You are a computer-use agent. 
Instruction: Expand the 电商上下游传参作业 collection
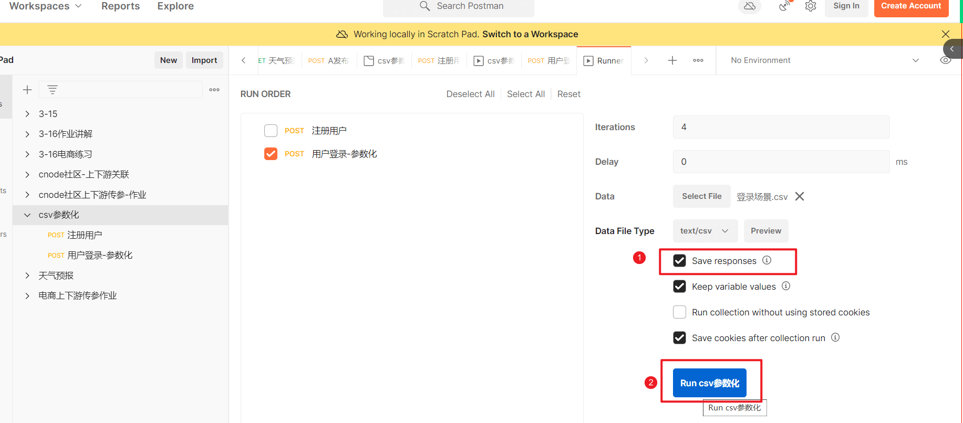coord(27,295)
